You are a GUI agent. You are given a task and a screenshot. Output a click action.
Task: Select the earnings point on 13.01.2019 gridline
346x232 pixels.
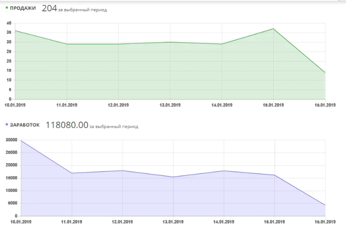pos(173,177)
